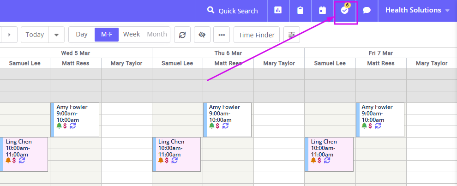Expand the dropdown arrow beside Today
Viewport: 457px width, 186px height.
[x=56, y=35]
